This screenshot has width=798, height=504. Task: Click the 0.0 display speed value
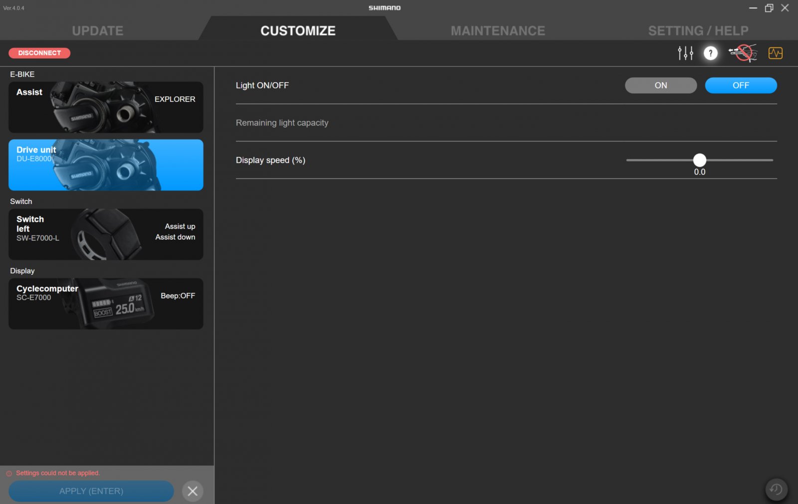click(700, 172)
